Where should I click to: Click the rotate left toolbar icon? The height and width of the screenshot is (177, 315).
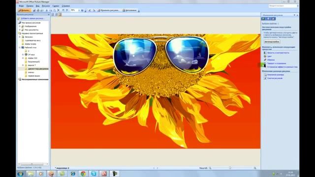tap(90, 10)
